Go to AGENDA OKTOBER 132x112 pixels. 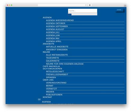pos(56,23)
